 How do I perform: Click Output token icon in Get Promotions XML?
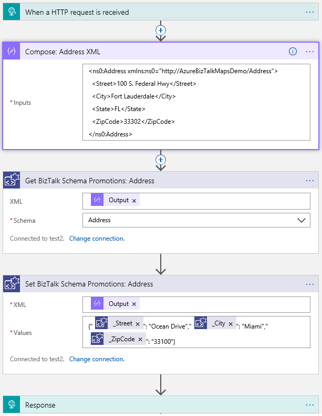click(97, 200)
